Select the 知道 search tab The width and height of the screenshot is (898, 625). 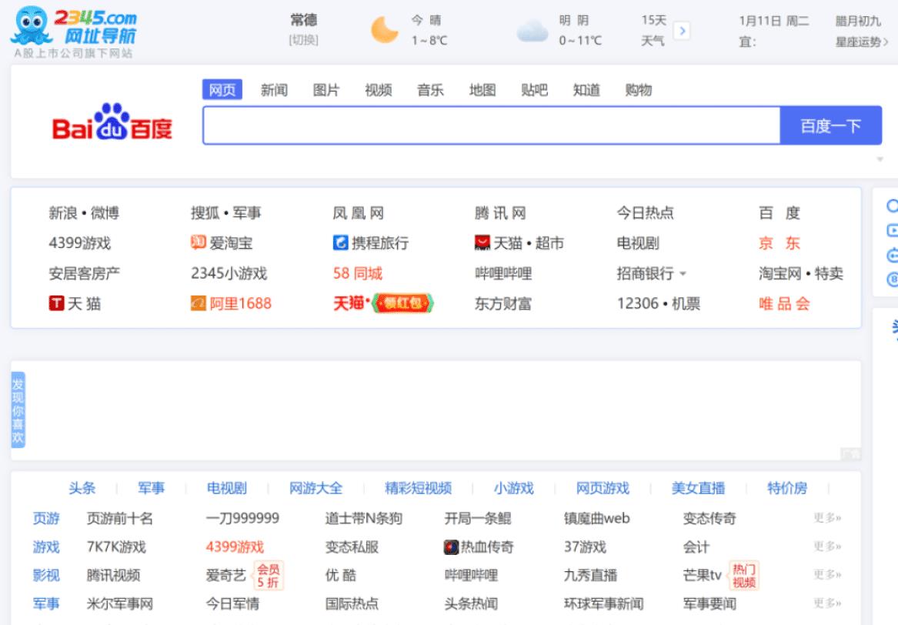[x=587, y=90]
